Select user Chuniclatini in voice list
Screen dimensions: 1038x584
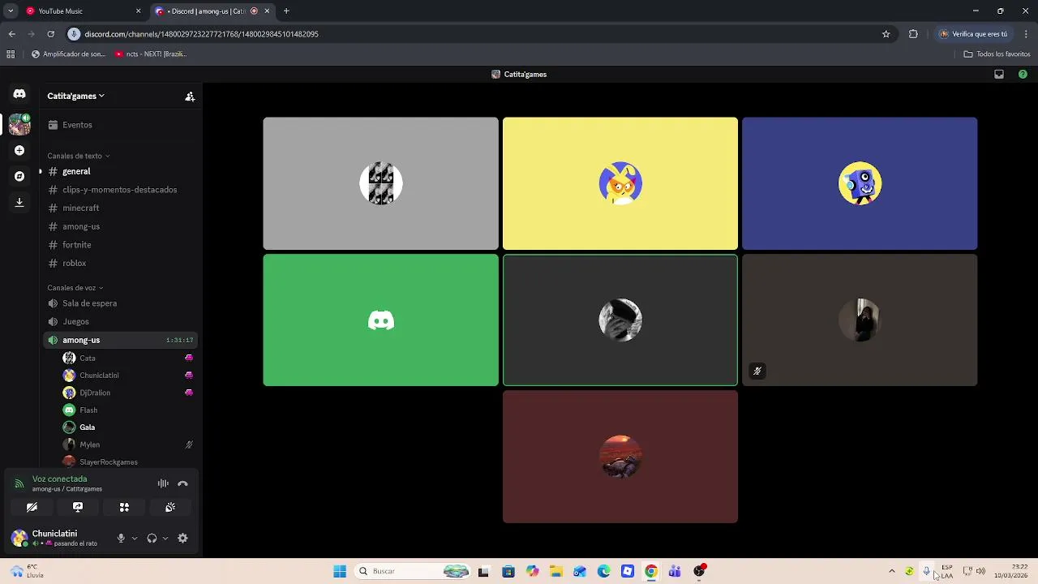pyautogui.click(x=128, y=376)
